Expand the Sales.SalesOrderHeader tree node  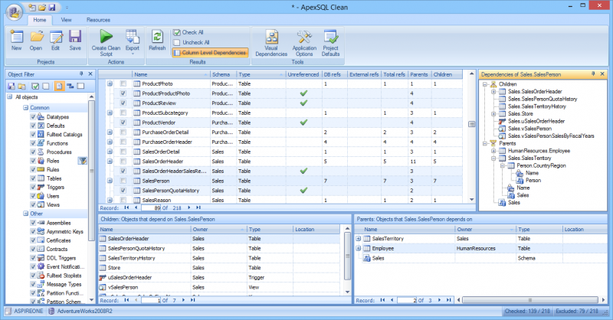(x=493, y=91)
